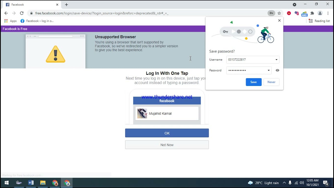Click Never in the password popup
334x188 pixels.
(x=271, y=82)
